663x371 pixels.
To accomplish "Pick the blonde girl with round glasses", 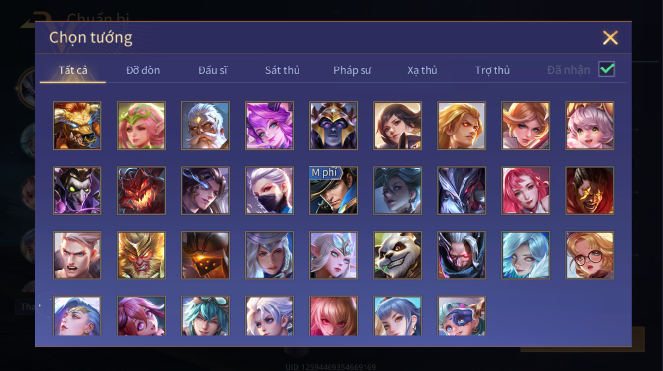I will (590, 255).
